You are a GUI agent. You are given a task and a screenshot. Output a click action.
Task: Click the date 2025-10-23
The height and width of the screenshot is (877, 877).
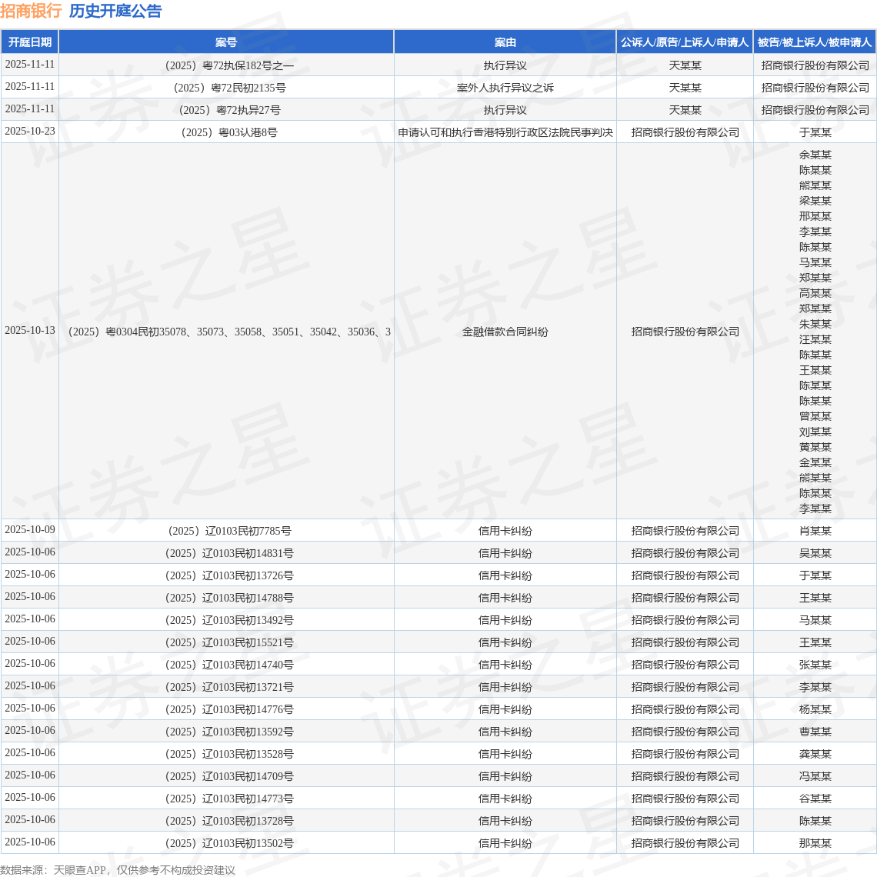coord(30,132)
